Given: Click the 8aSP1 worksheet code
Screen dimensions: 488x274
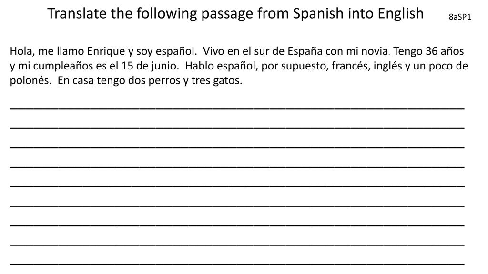Looking at the screenshot, I should [x=460, y=17].
